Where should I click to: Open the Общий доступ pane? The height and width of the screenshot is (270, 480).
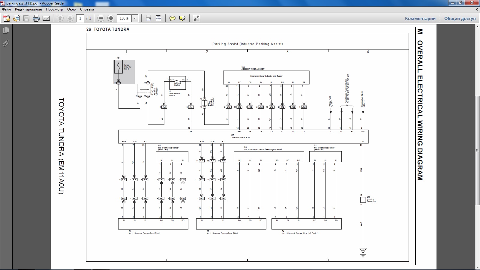[x=460, y=18]
